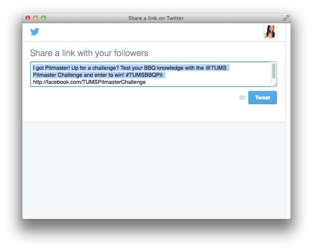Minimize the window with the yellow button
The height and width of the screenshot is (250, 313).
pyautogui.click(x=36, y=18)
